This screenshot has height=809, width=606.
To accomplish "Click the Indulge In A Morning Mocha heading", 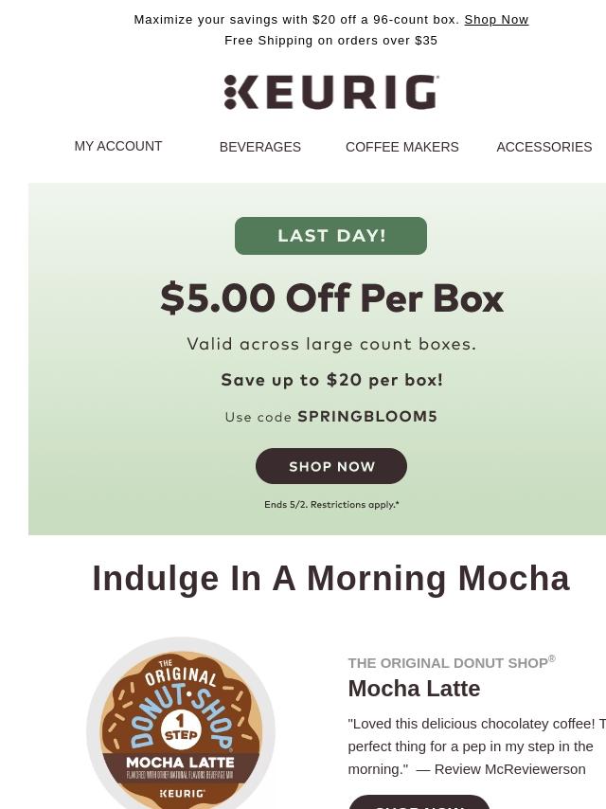I will [330, 579].
